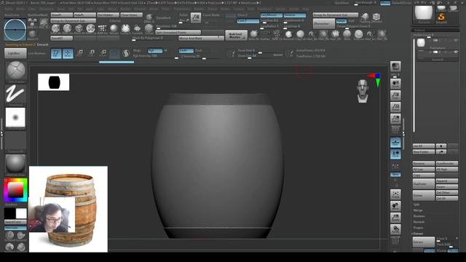
Task: Expand the Merge section
Action: pyautogui.click(x=418, y=210)
